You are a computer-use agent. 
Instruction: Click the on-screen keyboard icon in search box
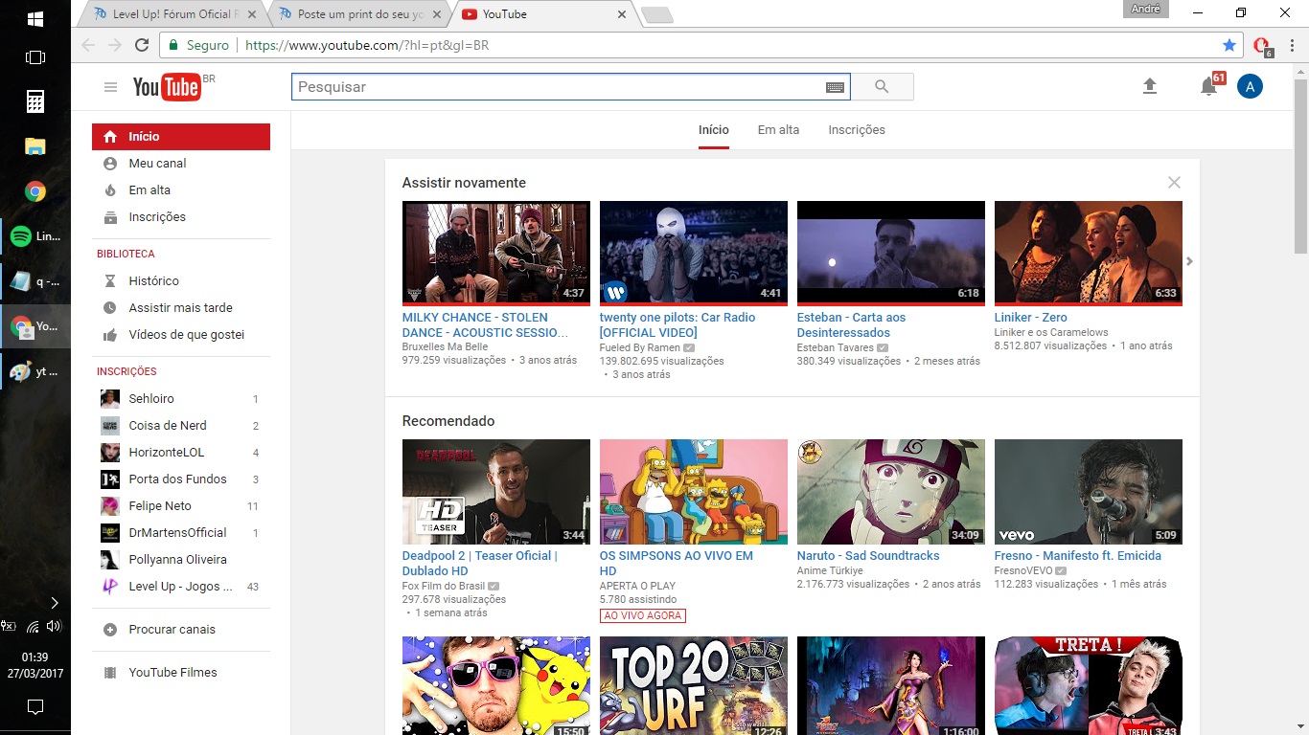[835, 87]
